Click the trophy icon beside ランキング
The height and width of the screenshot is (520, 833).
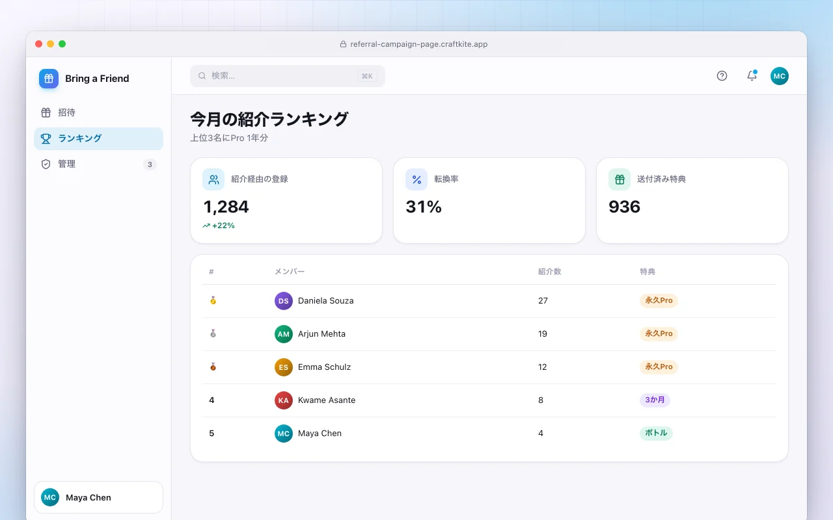(x=46, y=138)
